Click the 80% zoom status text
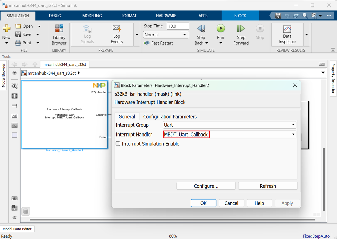 coord(173,236)
